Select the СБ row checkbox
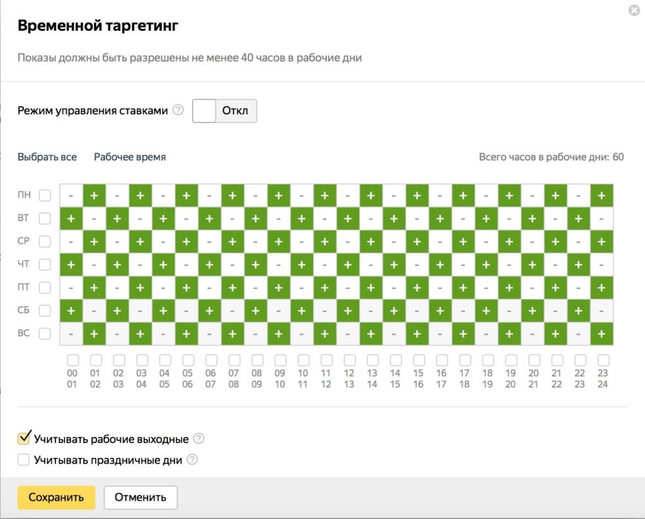 (x=44, y=310)
